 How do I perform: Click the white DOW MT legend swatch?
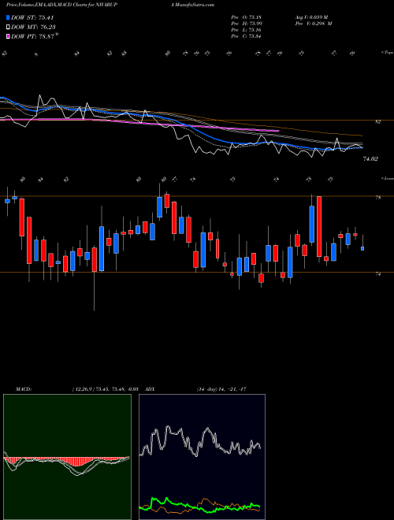pyautogui.click(x=8, y=28)
